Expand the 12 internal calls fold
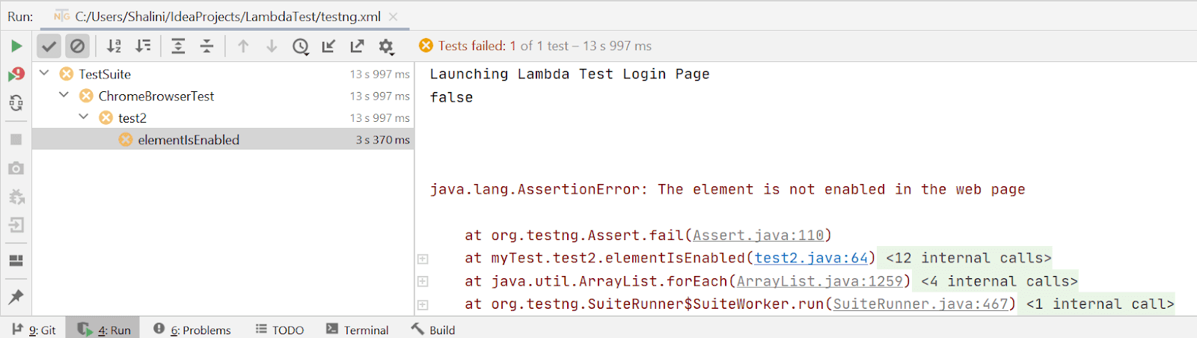The width and height of the screenshot is (1197, 338). 968,258
